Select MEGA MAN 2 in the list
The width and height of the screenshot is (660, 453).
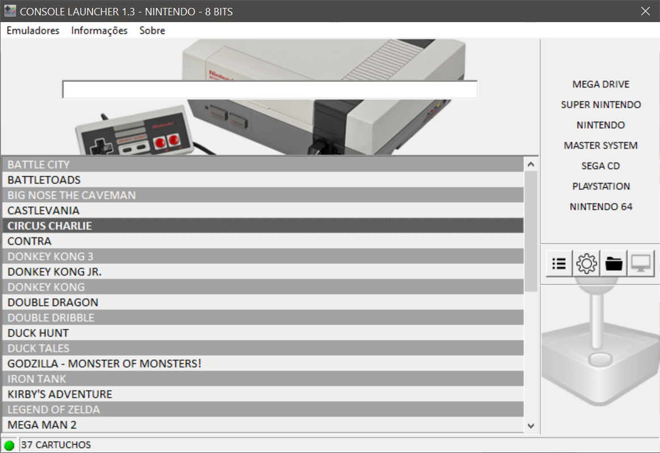click(x=263, y=425)
